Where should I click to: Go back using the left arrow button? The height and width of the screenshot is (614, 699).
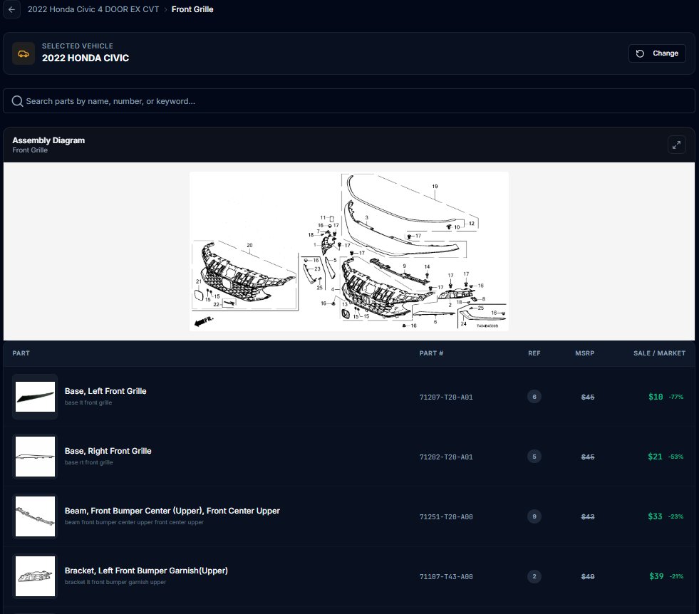[11, 9]
